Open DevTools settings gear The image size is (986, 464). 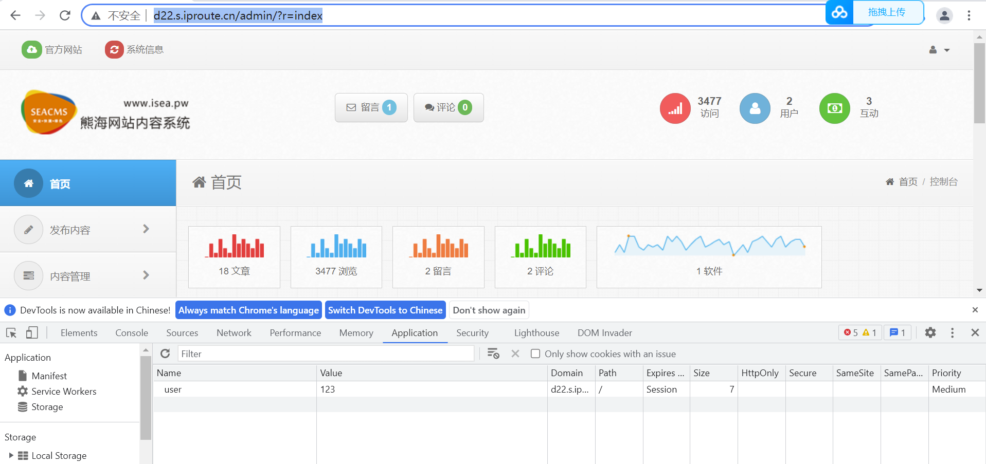[x=930, y=332]
